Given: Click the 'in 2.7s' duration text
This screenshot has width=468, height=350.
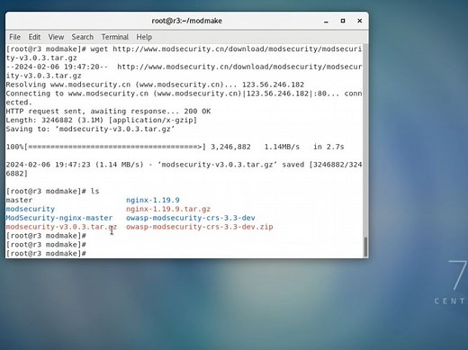Looking at the screenshot, I should [328, 147].
